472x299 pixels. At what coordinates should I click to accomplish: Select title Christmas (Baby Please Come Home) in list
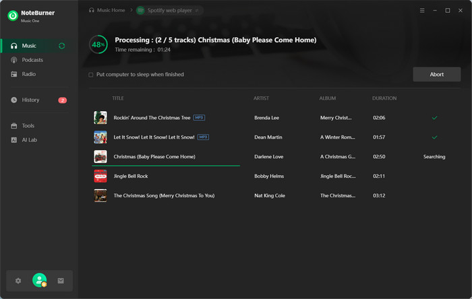pyautogui.click(x=154, y=156)
